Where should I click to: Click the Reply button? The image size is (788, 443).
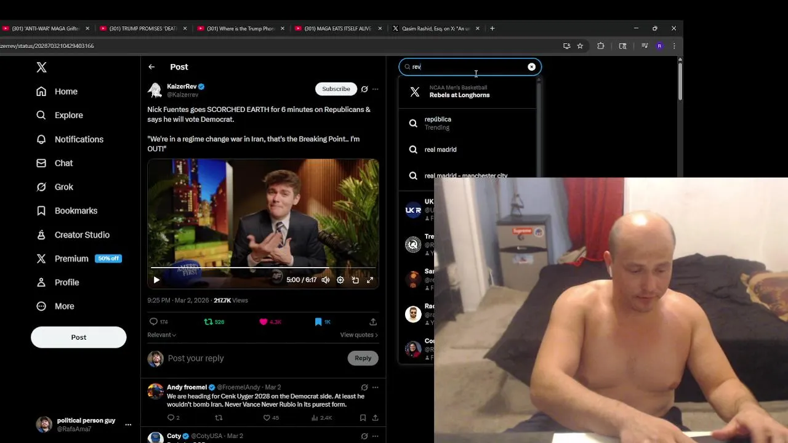(x=363, y=358)
